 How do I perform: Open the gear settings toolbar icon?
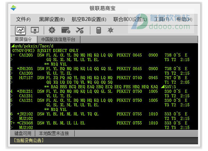[52, 30]
